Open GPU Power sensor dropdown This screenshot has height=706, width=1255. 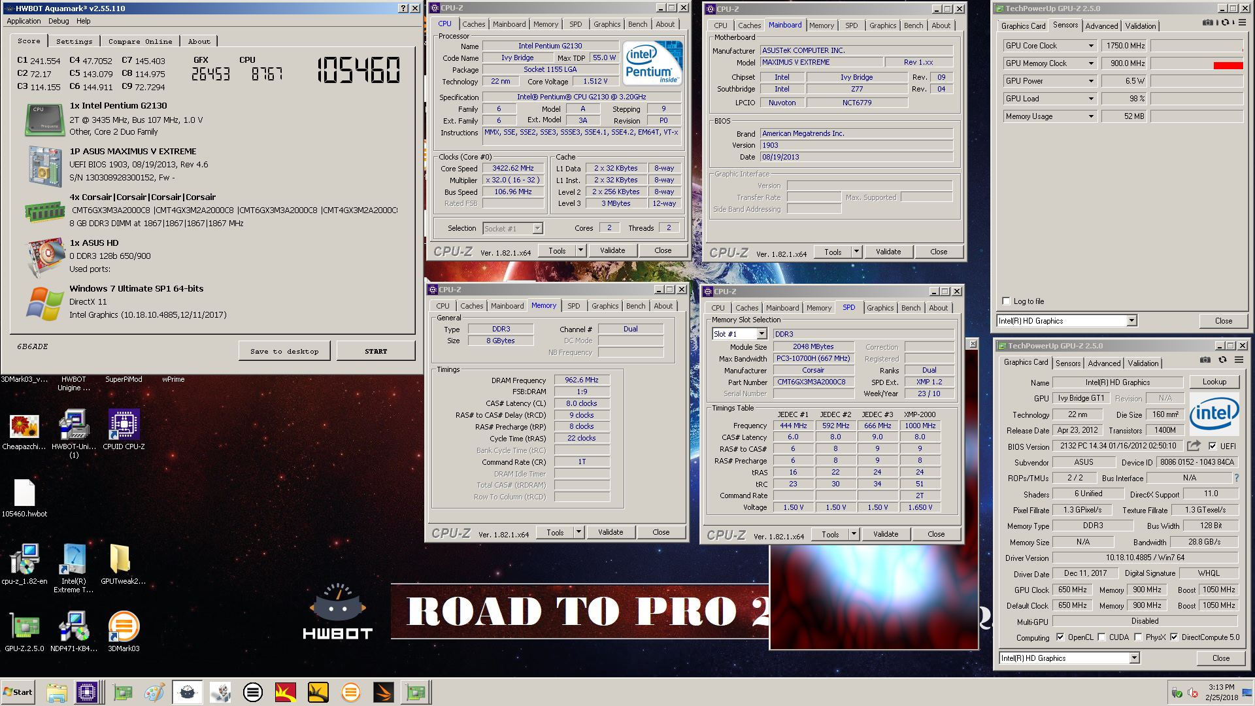[1091, 81]
